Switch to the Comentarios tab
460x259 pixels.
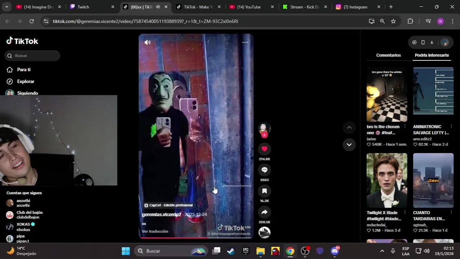pos(388,55)
